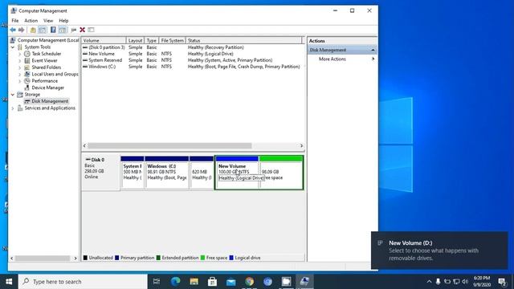Open Device Manager in the tree

click(48, 88)
